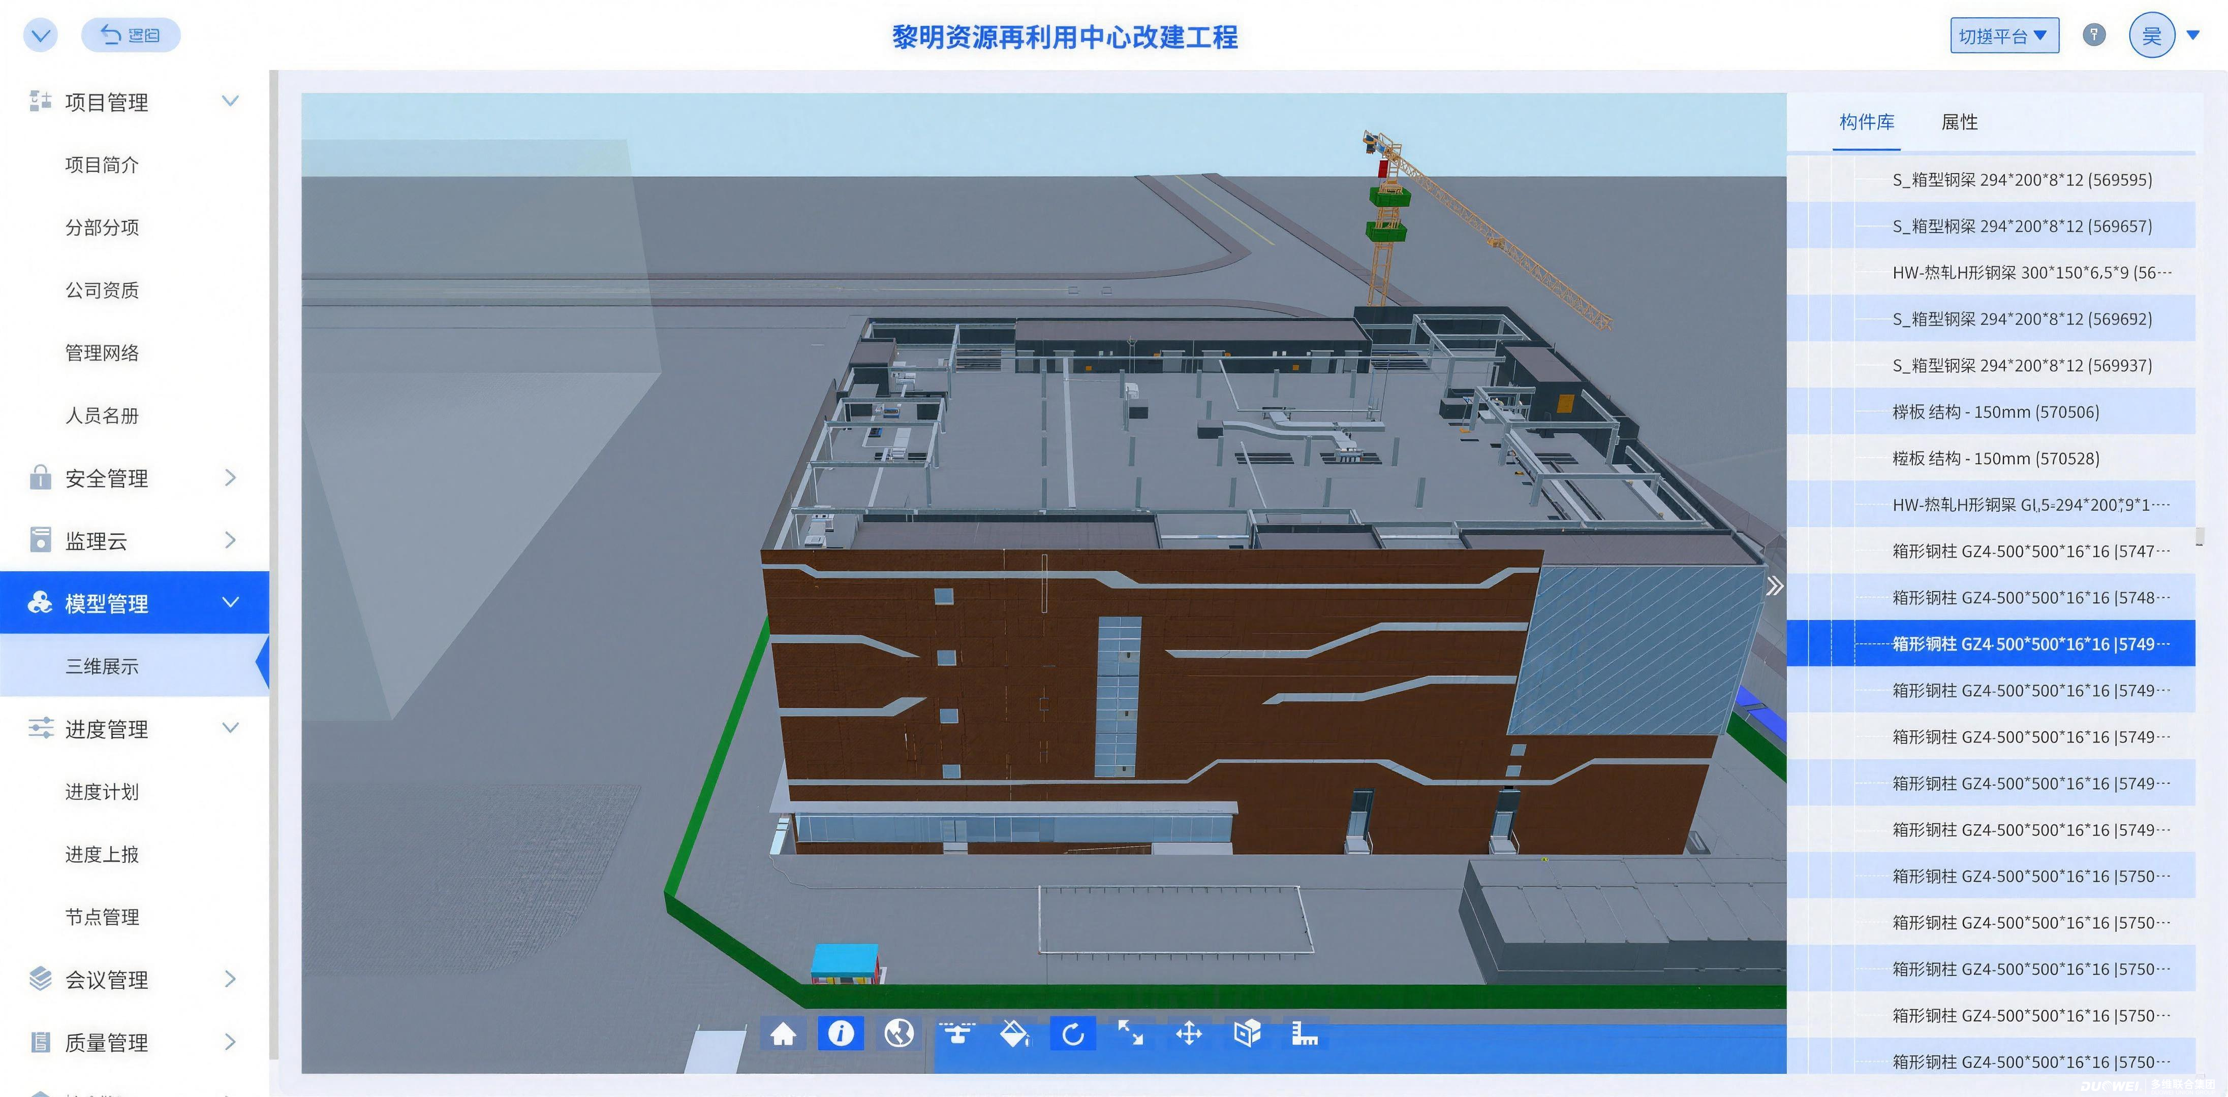Click the 返回 back button
This screenshot has width=2228, height=1097.
click(131, 35)
